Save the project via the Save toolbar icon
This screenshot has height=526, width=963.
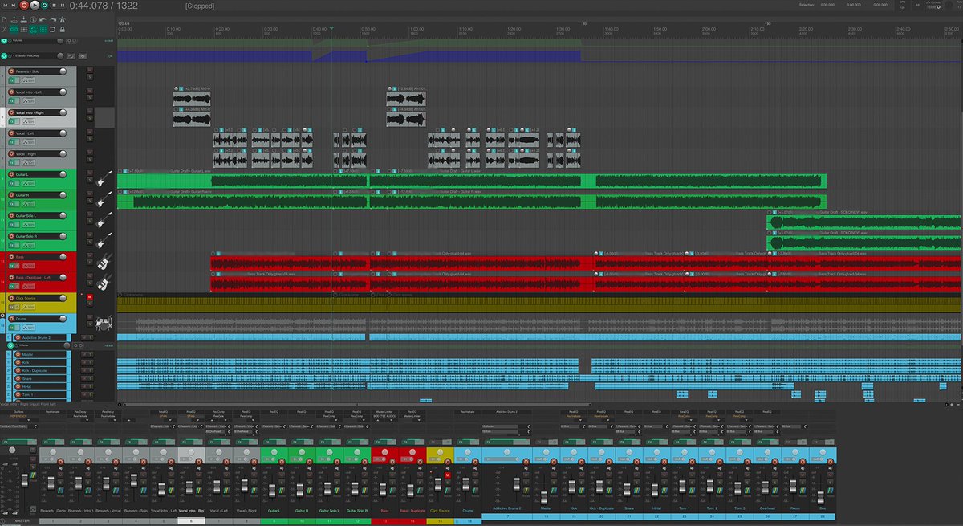click(x=23, y=20)
